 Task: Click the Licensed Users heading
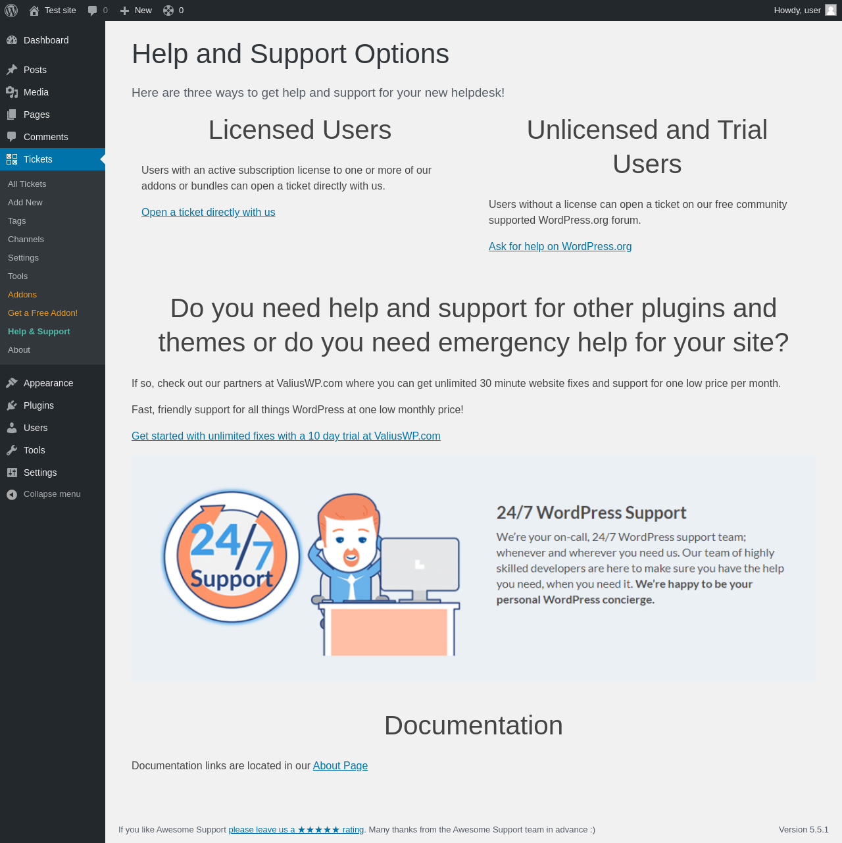[x=300, y=130]
